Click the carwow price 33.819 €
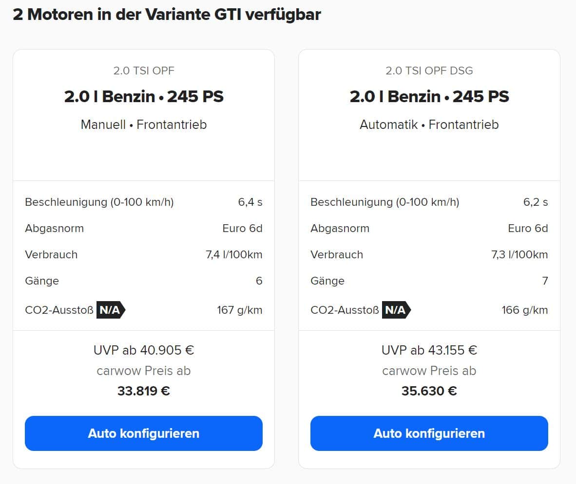 click(x=144, y=391)
